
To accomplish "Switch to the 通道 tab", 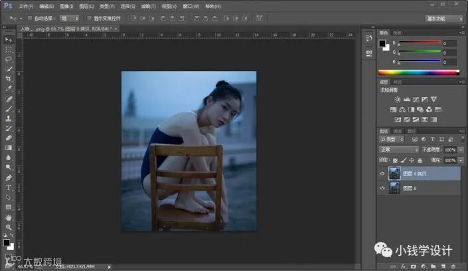I will point(398,132).
